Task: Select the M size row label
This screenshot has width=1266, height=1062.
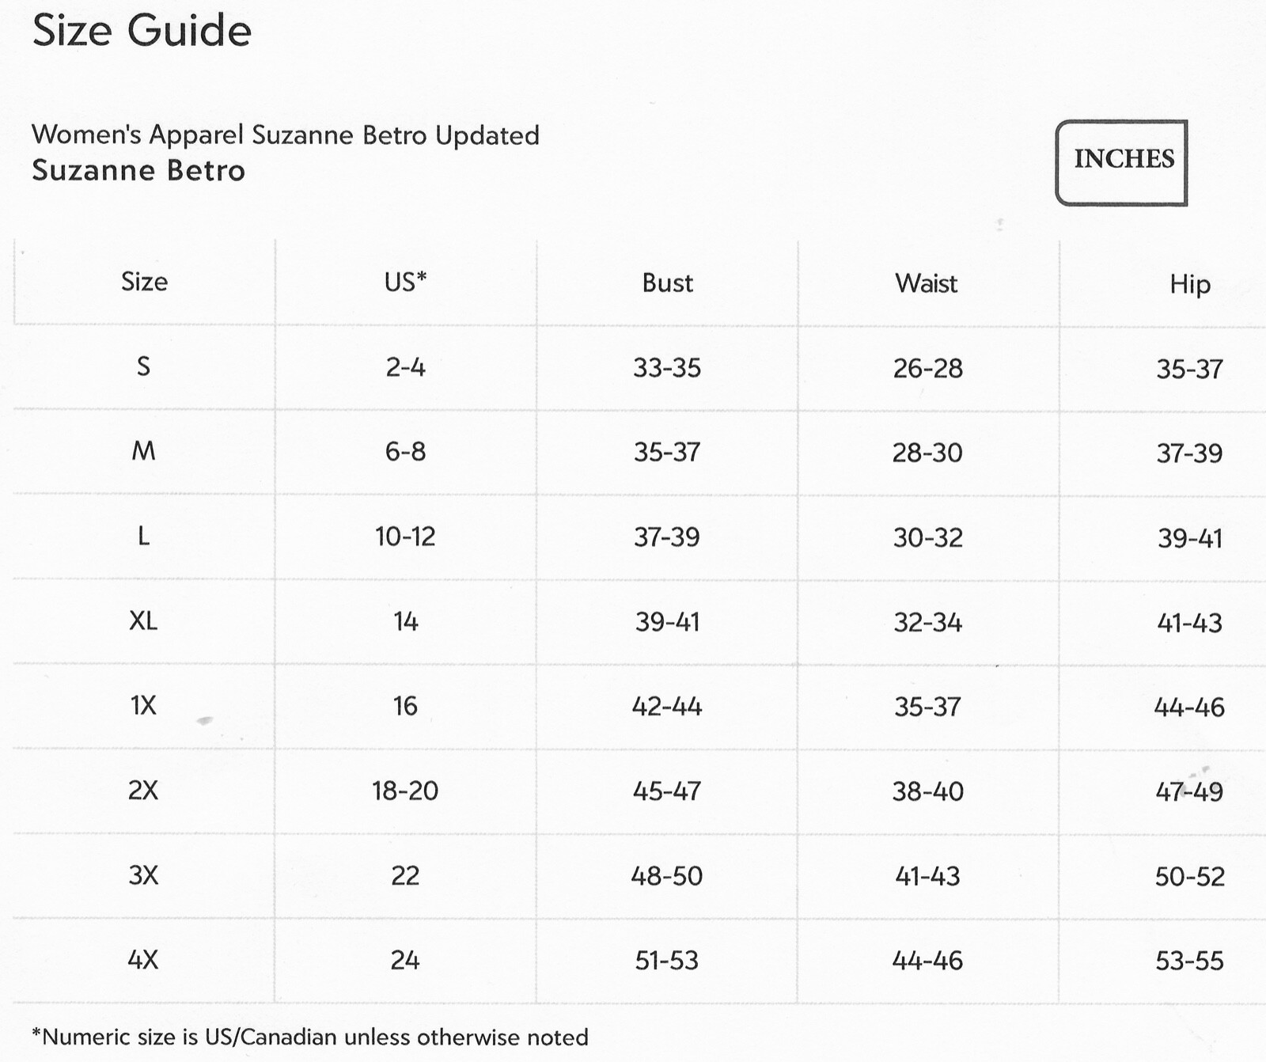Action: coord(143,451)
